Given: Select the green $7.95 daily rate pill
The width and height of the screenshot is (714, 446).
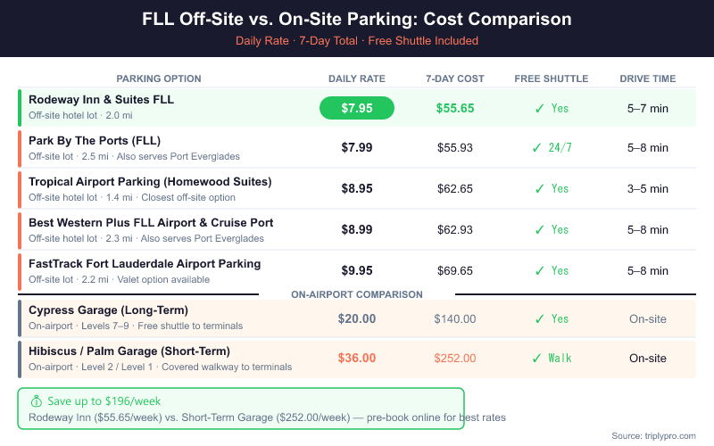Looking at the screenshot, I should coord(357,108).
